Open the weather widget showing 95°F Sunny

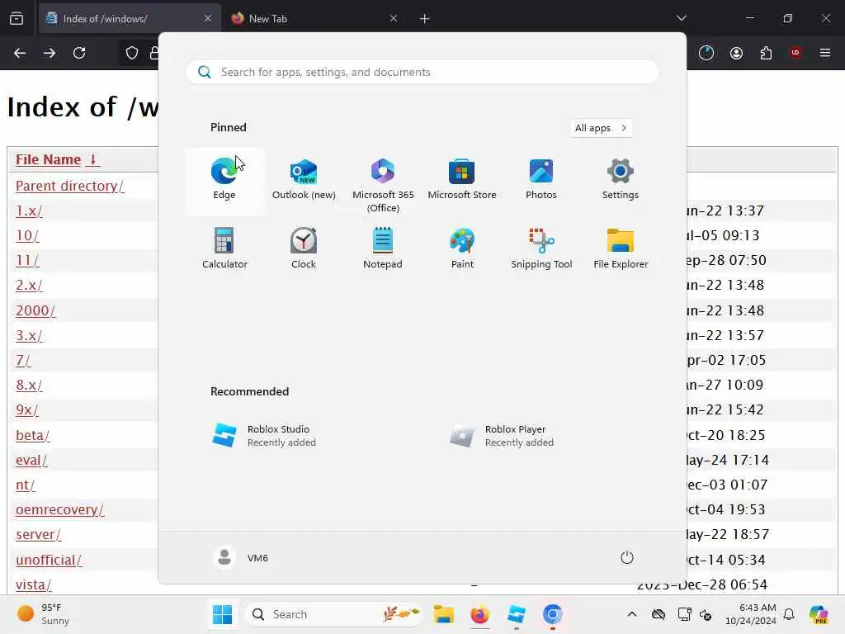coord(43,614)
